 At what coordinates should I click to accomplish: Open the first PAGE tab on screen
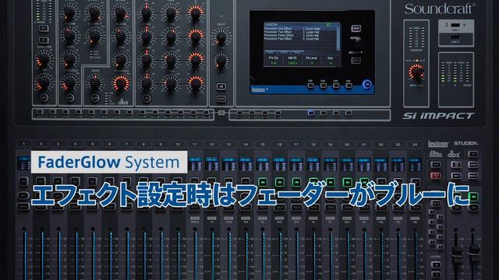click(271, 52)
